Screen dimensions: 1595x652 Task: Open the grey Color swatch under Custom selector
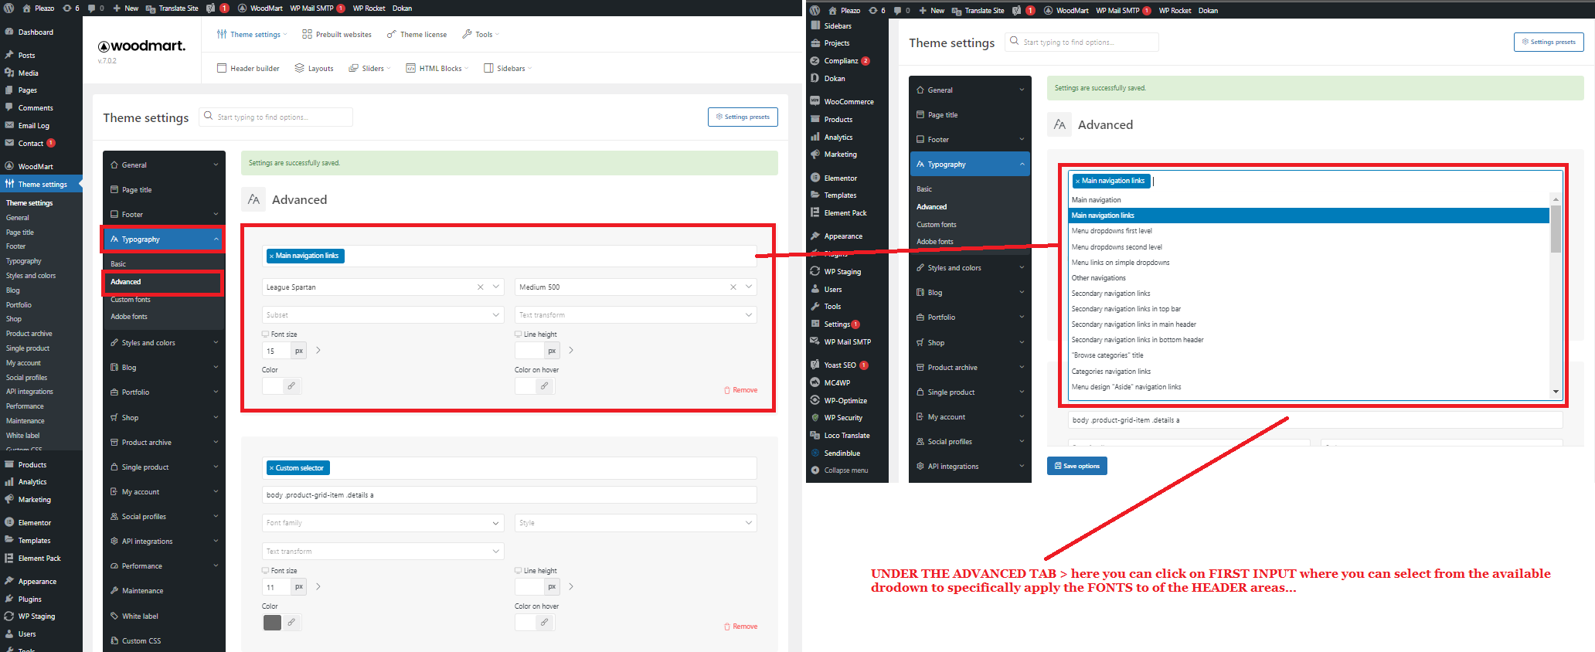pos(272,622)
